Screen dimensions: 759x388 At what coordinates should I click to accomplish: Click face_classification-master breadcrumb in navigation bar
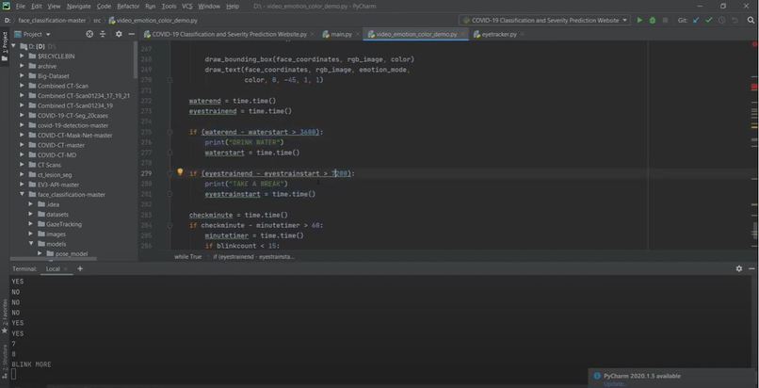click(52, 21)
